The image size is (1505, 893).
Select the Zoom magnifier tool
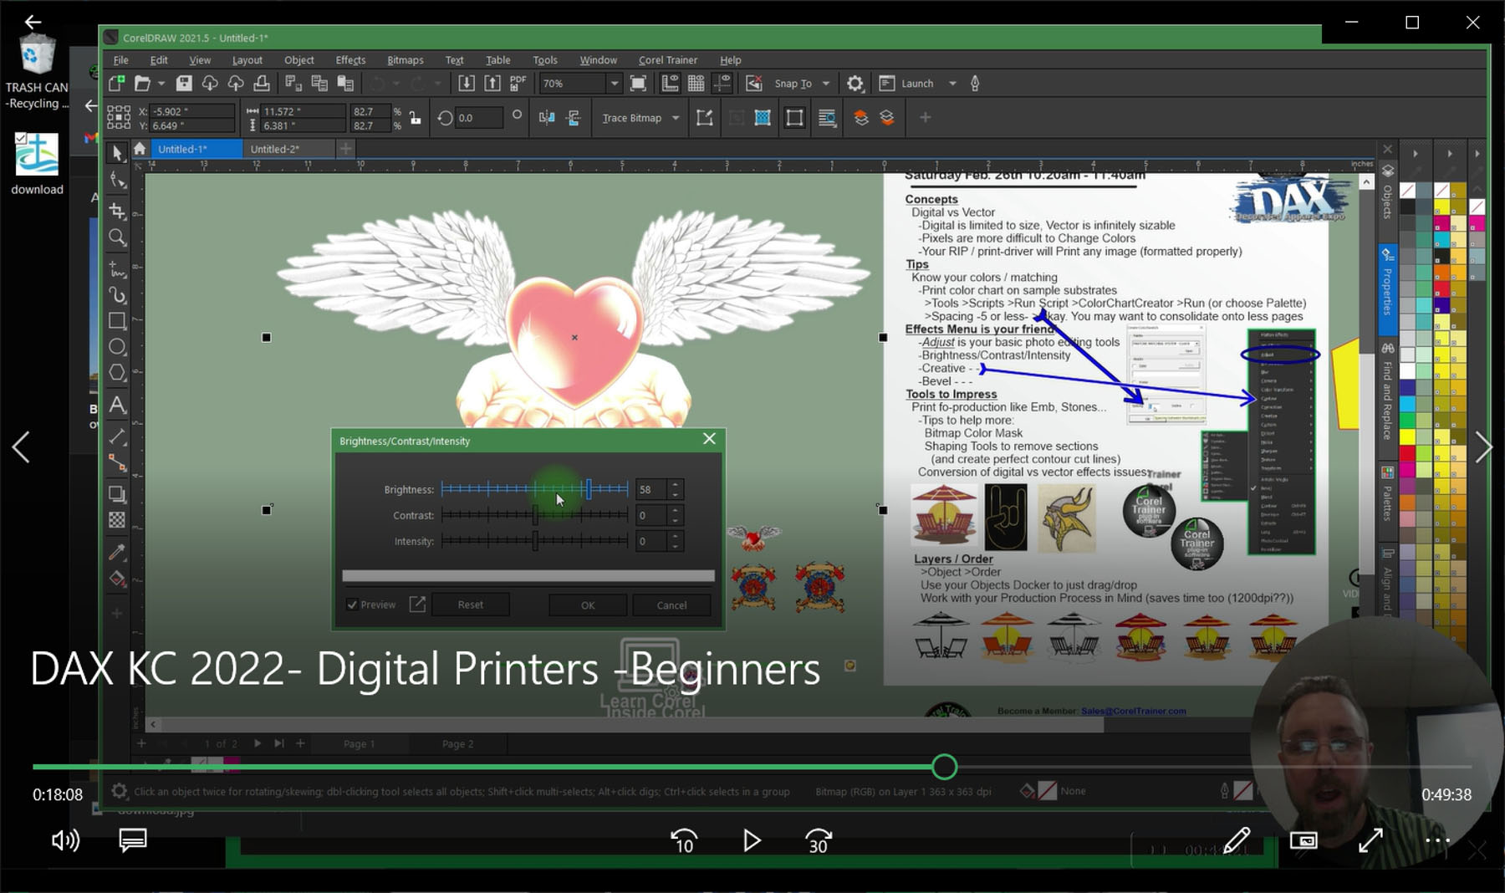point(117,238)
